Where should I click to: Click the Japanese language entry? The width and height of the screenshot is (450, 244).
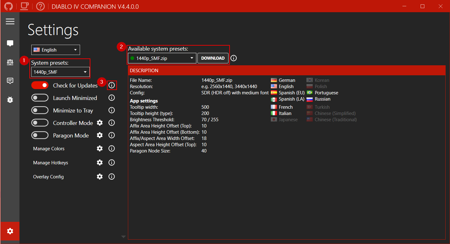tap(284, 120)
